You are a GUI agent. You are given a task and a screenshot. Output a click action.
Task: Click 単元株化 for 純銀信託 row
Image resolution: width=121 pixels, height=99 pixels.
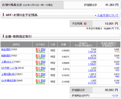pos(40,58)
